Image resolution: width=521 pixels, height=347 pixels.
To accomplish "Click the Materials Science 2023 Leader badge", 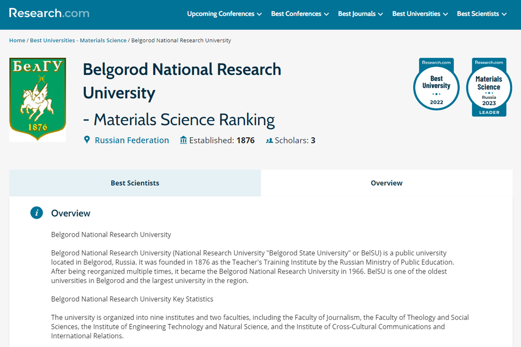I will (489, 87).
